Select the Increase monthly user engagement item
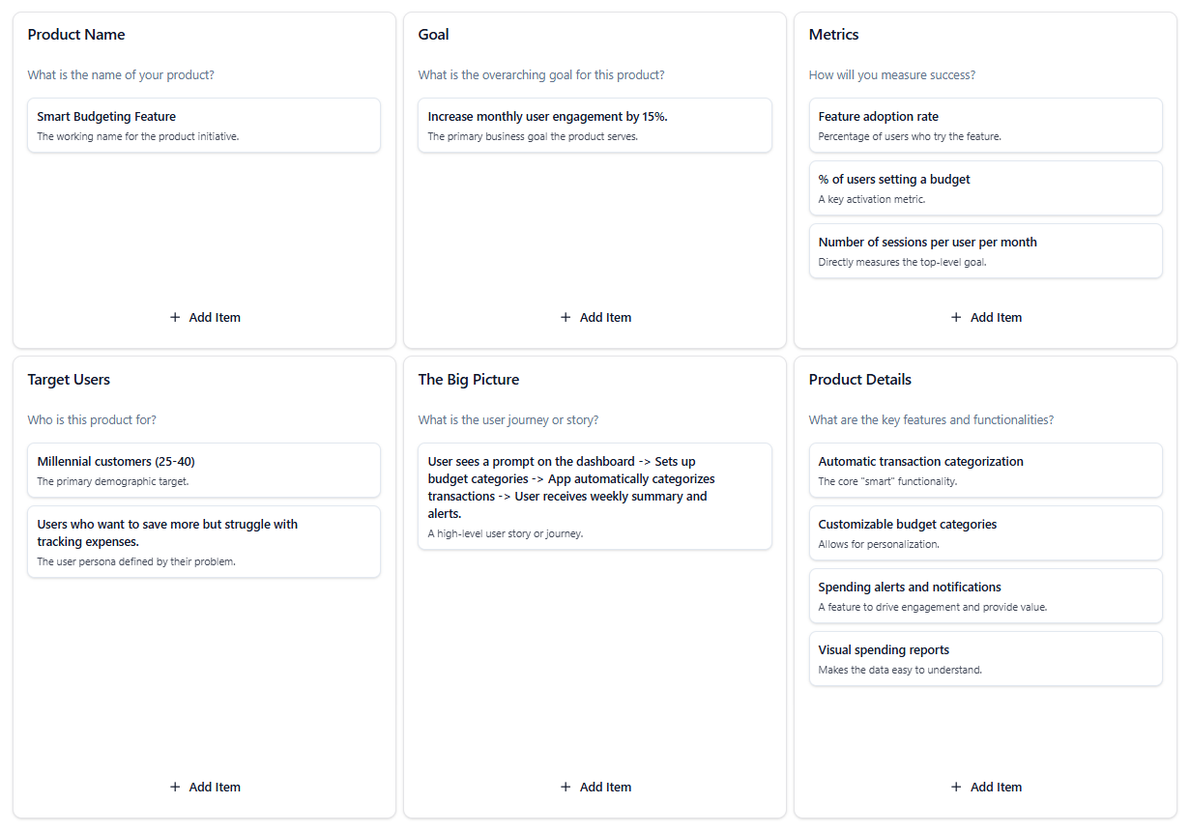Image resolution: width=1190 pixels, height=832 pixels. point(595,125)
